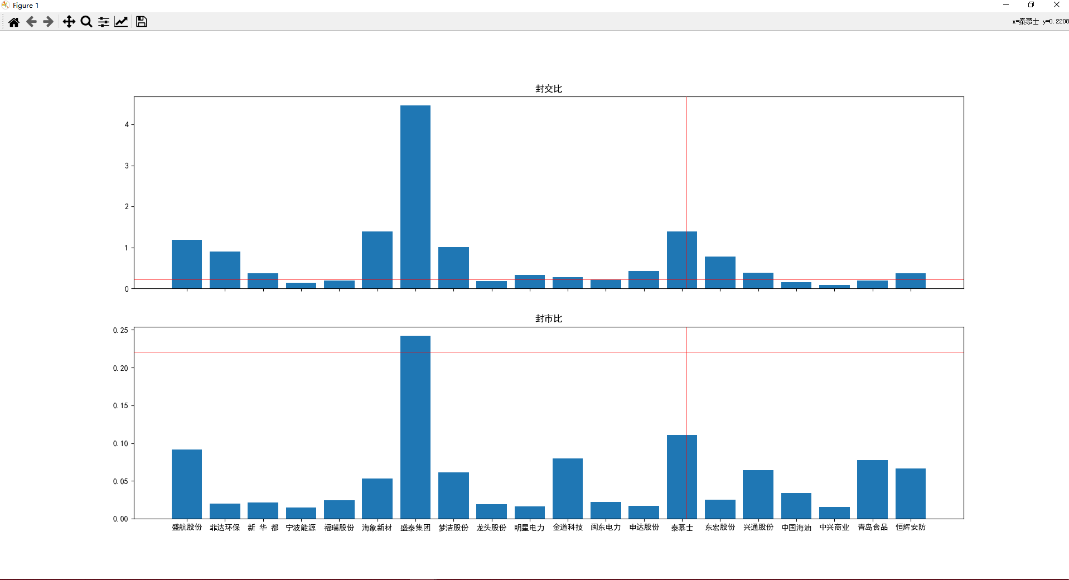
Task: Activate the Pan/move axes tool
Action: pyautogui.click(x=69, y=22)
